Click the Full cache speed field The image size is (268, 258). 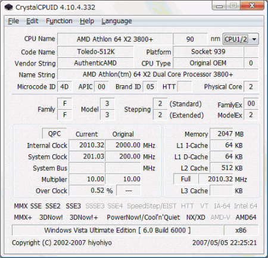pos(186,179)
